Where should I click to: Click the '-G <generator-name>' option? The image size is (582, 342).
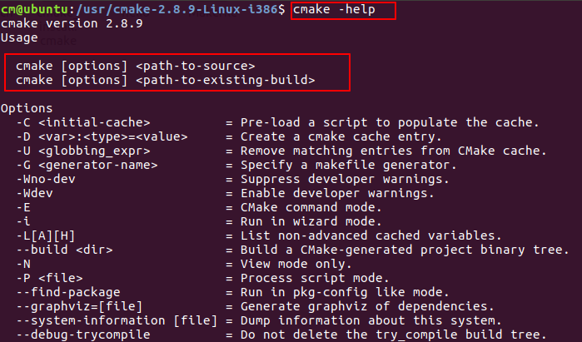click(x=87, y=165)
